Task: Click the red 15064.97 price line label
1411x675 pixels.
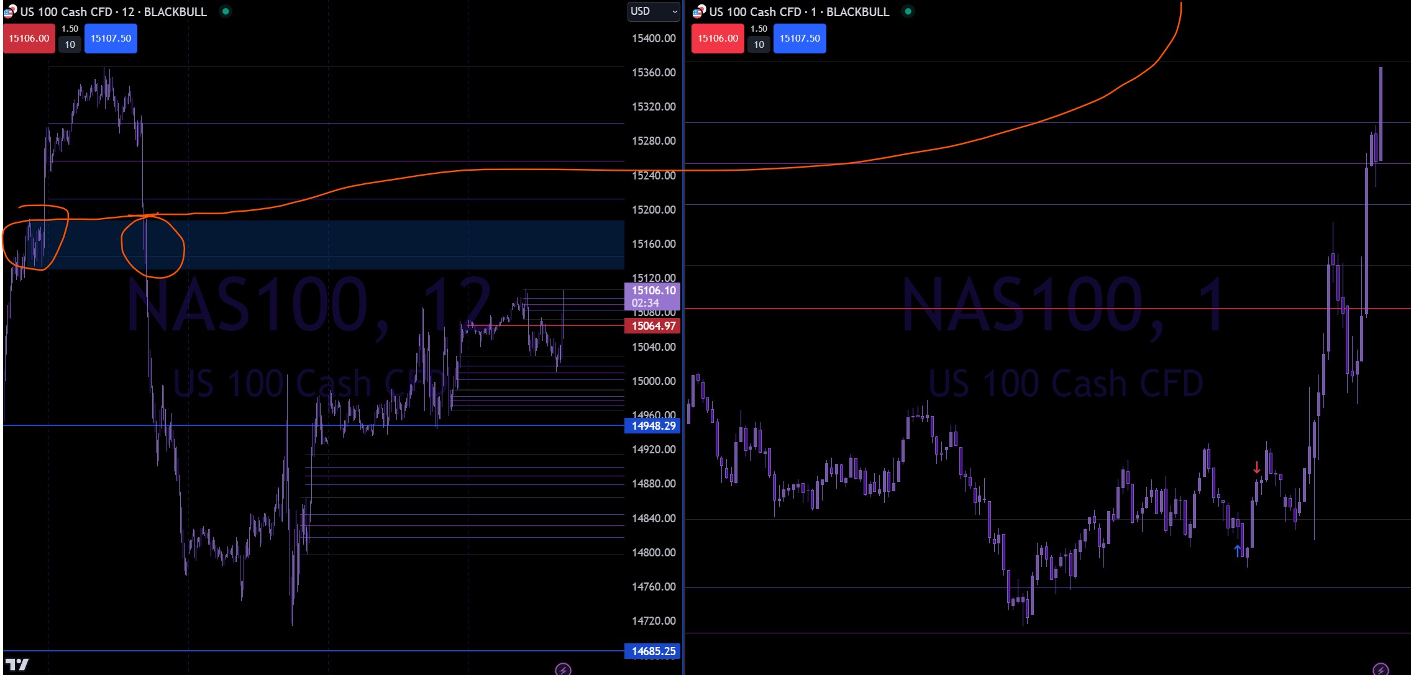Action: click(652, 326)
